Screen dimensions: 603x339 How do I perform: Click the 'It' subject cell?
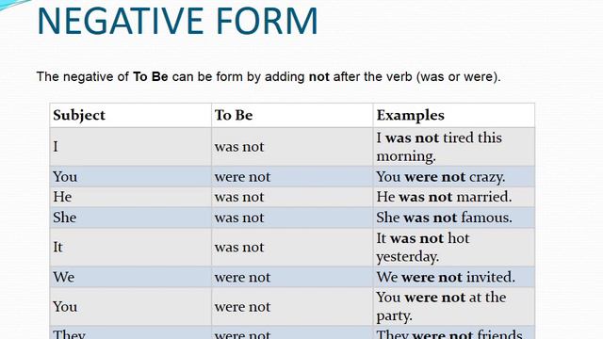[130, 247]
